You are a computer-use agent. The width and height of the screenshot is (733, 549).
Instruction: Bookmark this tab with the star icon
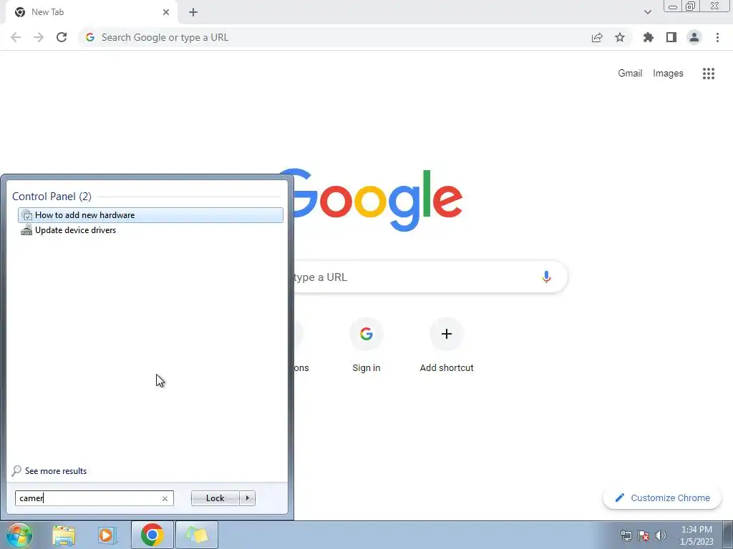click(x=620, y=37)
